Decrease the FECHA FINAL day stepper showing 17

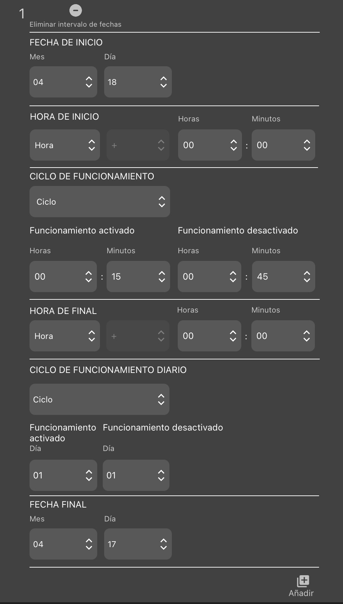[164, 548]
